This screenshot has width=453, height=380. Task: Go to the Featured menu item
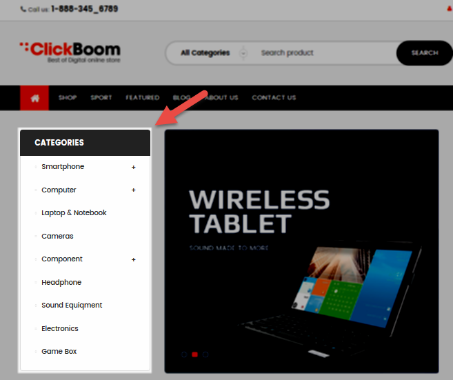(x=143, y=98)
